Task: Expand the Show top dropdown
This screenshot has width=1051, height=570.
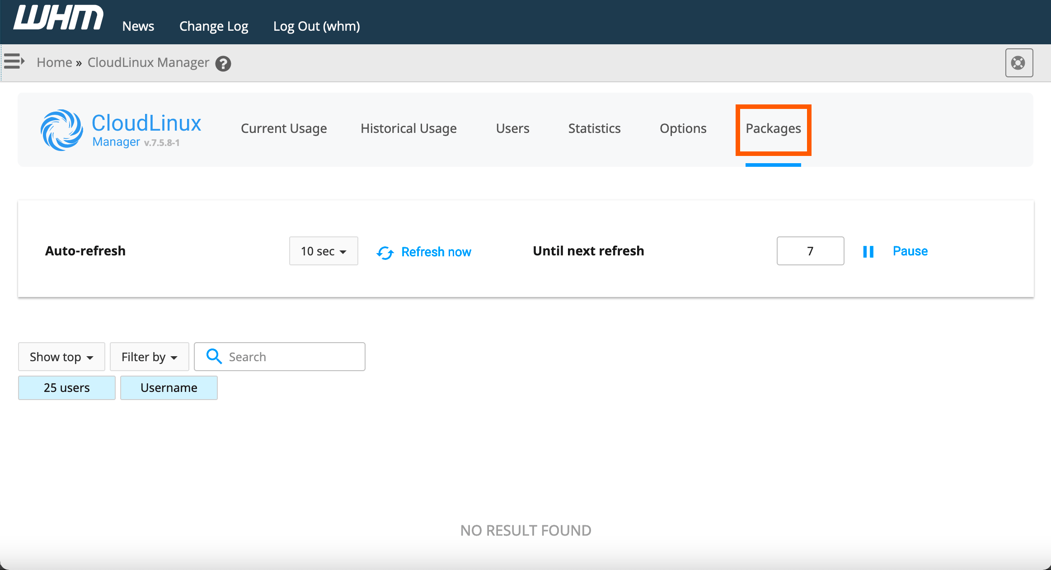Action: tap(61, 357)
